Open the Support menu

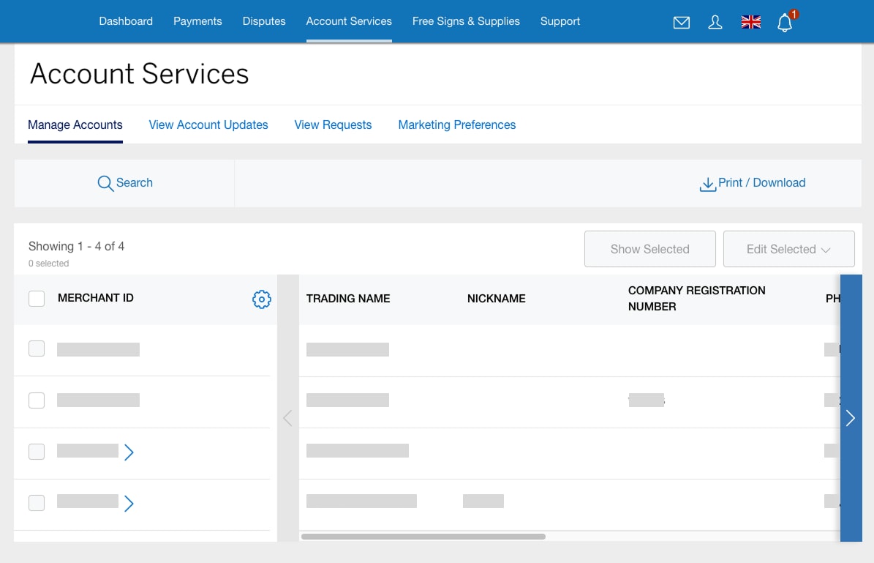(560, 21)
